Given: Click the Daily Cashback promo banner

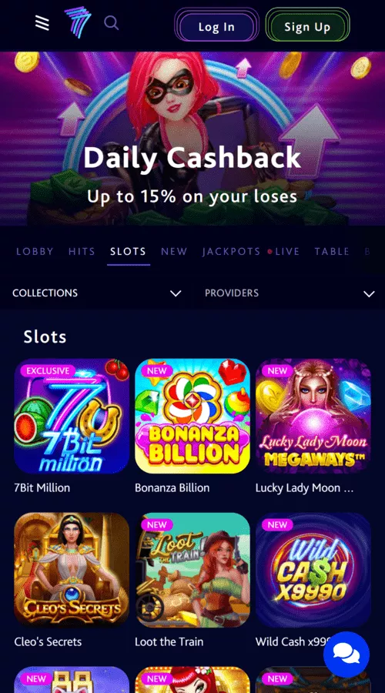Looking at the screenshot, I should pyautogui.click(x=192, y=139).
